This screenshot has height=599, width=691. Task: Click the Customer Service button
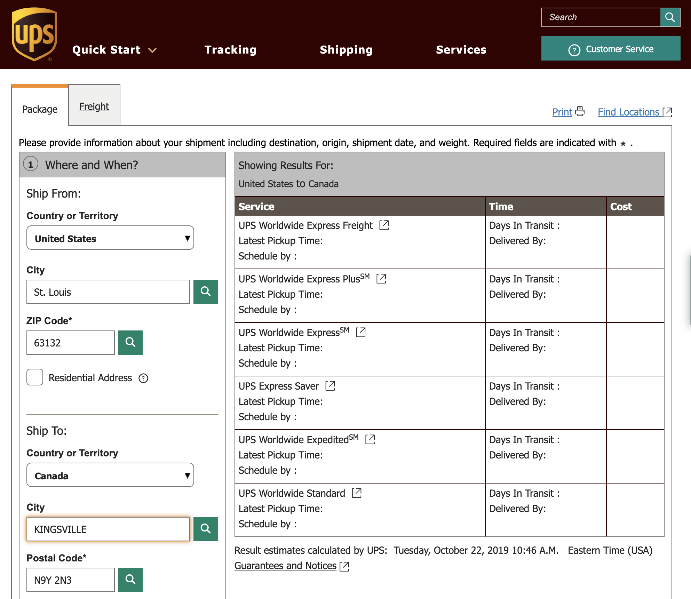coord(610,49)
